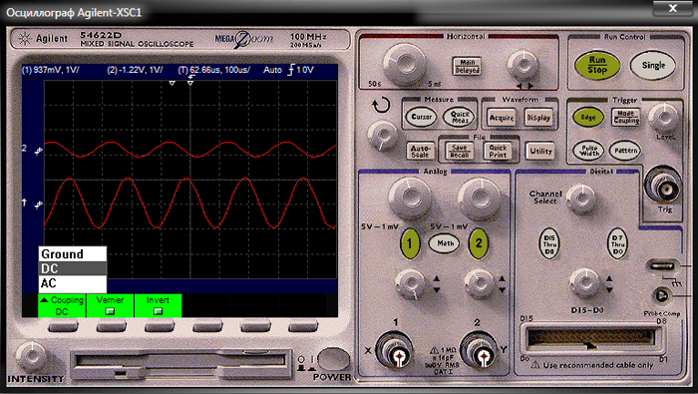Click second softkey button under Vernier
This screenshot has height=394, width=698.
(111, 327)
